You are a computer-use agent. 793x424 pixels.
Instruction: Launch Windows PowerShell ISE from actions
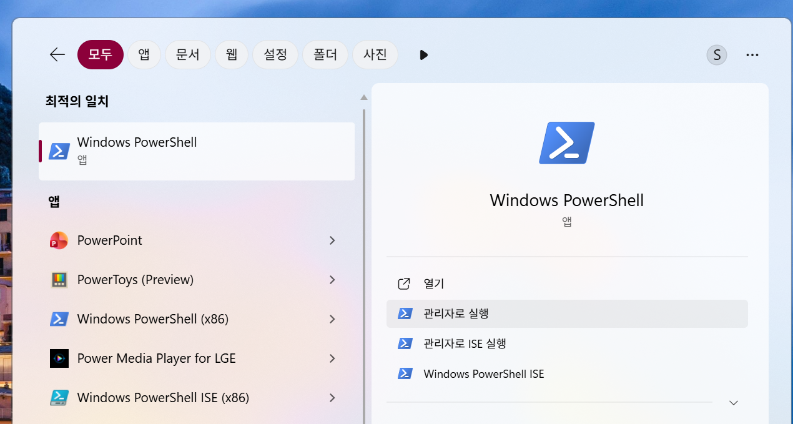(567, 374)
